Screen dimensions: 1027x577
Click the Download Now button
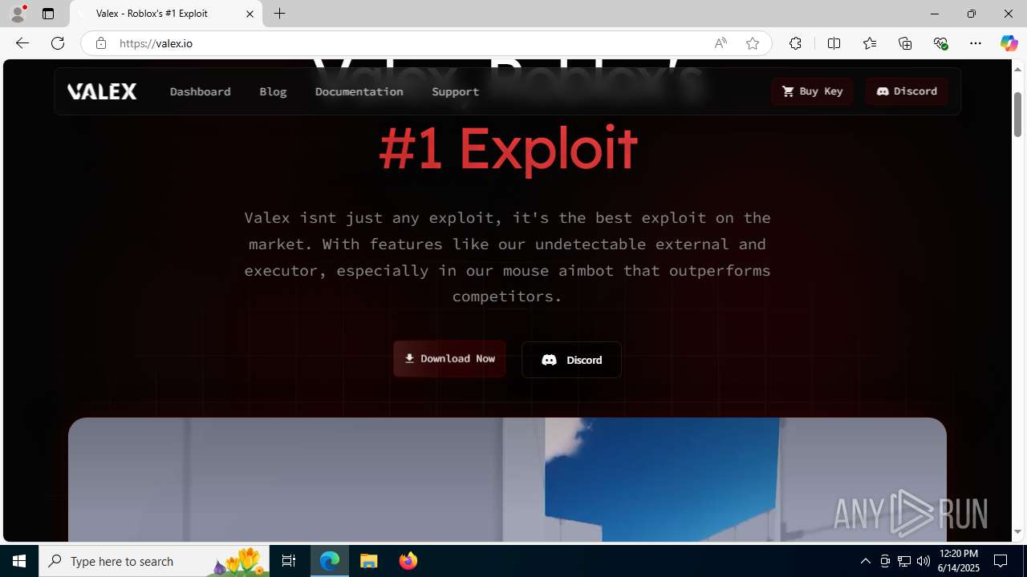coord(449,358)
